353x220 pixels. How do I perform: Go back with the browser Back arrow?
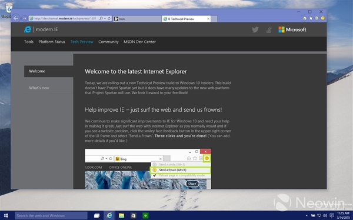coord(16,18)
